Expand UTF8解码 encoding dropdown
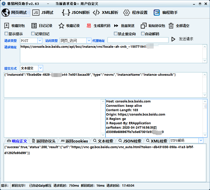The height and width of the screenshot is (190, 210). (201, 141)
